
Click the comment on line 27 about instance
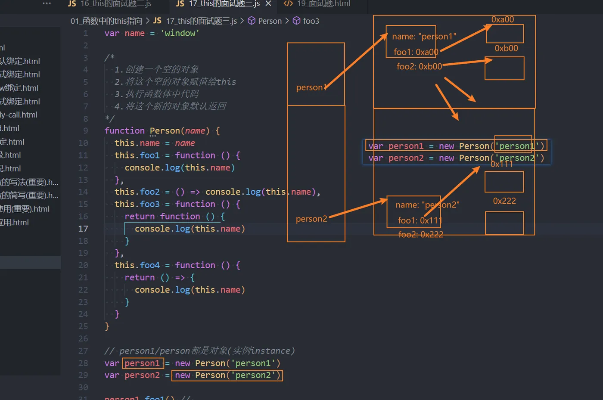click(200, 351)
